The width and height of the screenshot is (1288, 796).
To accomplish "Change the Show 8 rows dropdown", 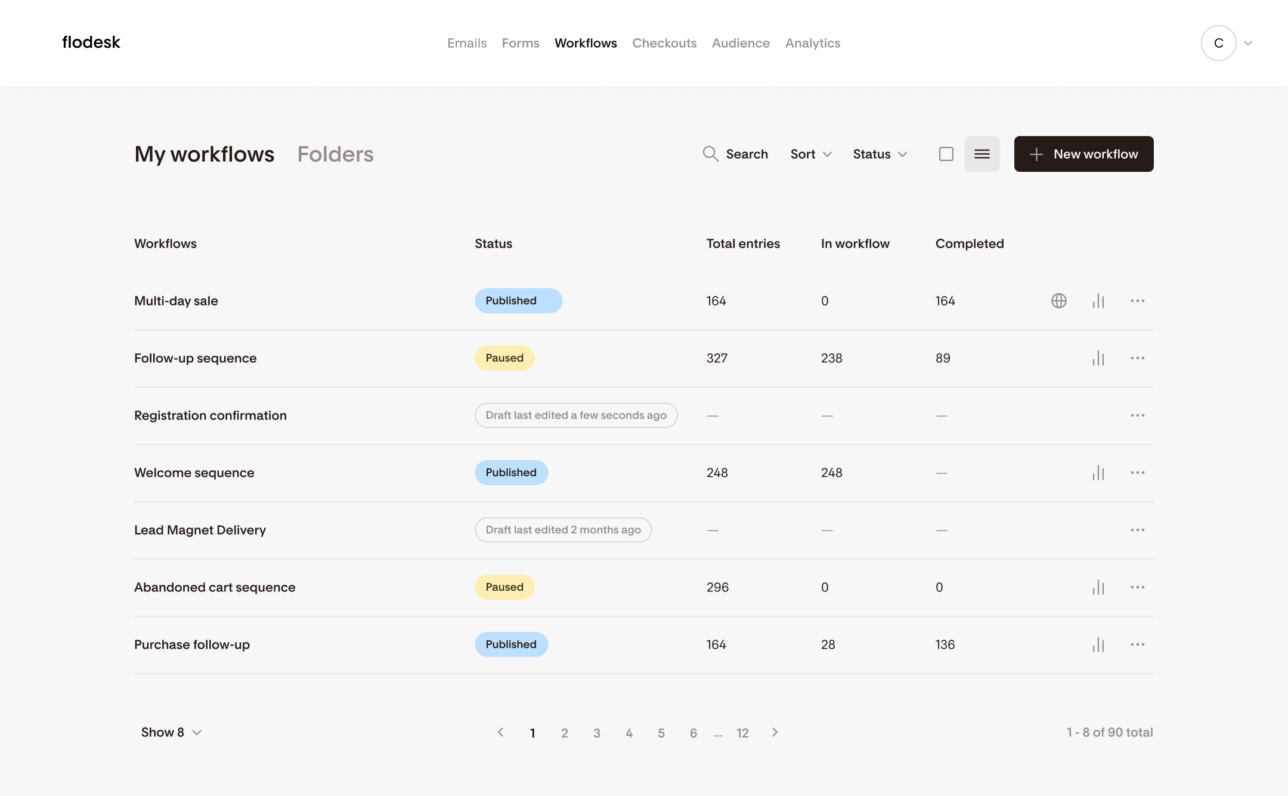I will click(x=171, y=732).
